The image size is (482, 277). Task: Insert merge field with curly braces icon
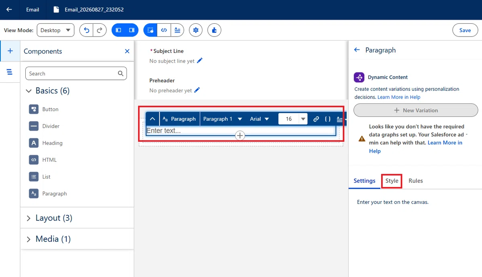[328, 119]
